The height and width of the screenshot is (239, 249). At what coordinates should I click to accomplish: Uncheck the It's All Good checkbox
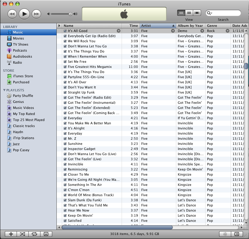(x=65, y=31)
